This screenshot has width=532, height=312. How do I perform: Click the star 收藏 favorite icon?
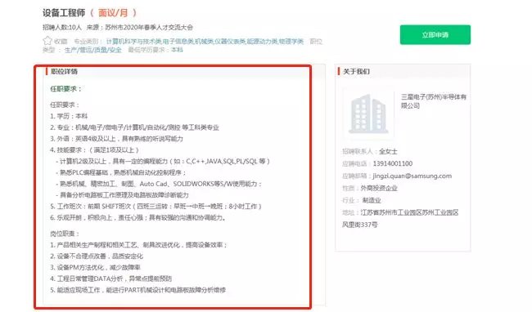click(47, 41)
